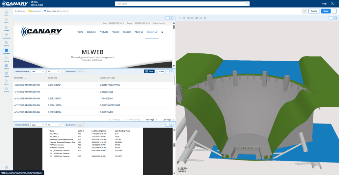Image resolution: width=339 pixels, height=175 pixels.
Task: Open the 'Last' selection criteria dropdown in table panel
Action: click(38, 71)
